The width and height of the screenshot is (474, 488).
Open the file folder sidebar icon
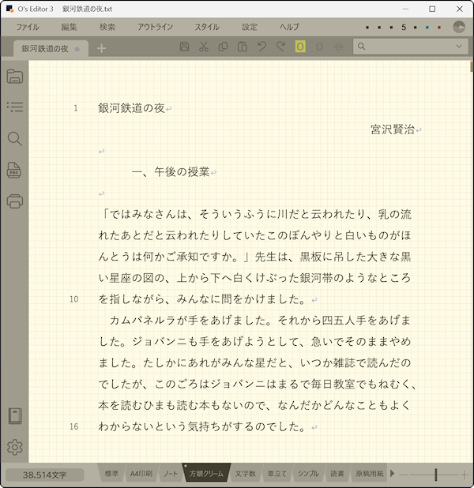click(x=14, y=77)
